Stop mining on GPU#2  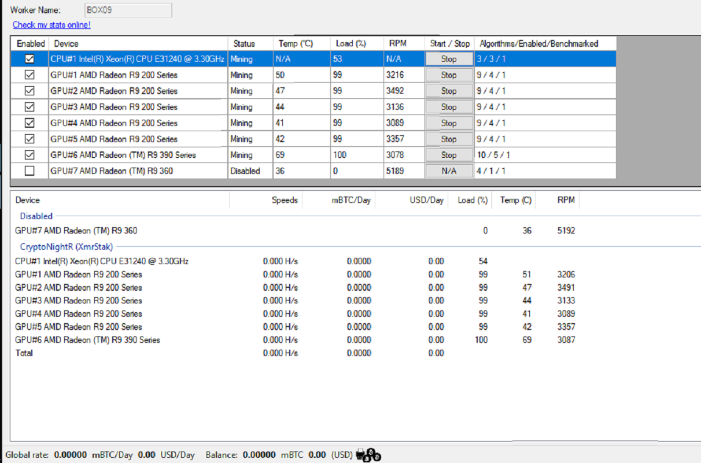(x=449, y=91)
